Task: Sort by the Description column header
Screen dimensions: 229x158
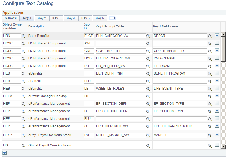Action: 37,26
